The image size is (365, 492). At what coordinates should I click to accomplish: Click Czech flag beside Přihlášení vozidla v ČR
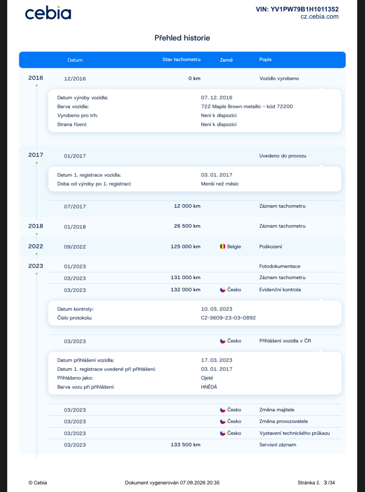223,341
